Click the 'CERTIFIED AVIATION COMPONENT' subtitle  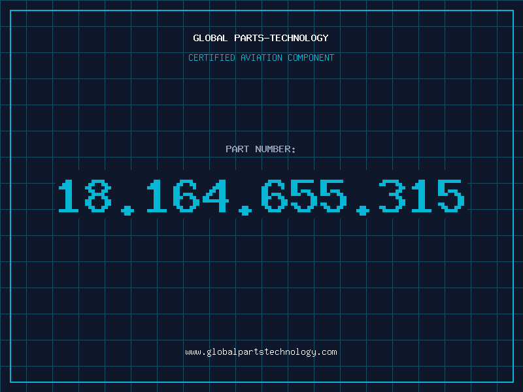click(261, 57)
